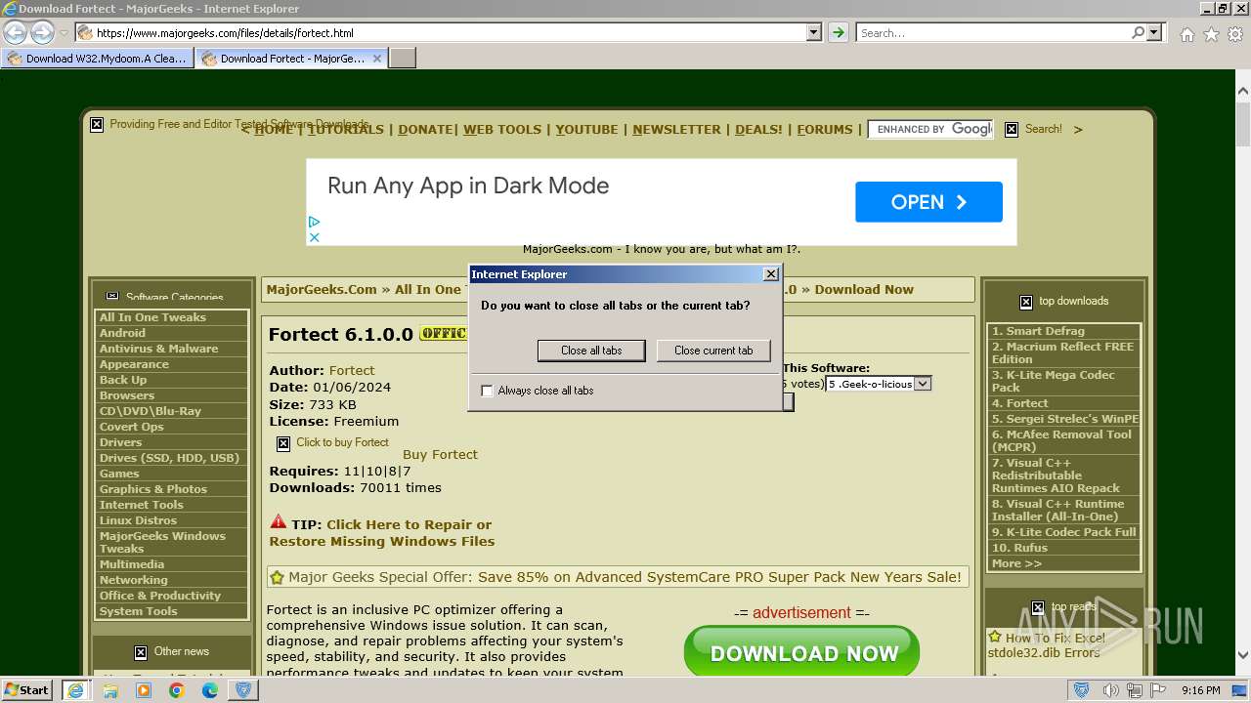The image size is (1251, 703).
Task: Click broken image icon beside Other news heading
Action: coord(141,652)
